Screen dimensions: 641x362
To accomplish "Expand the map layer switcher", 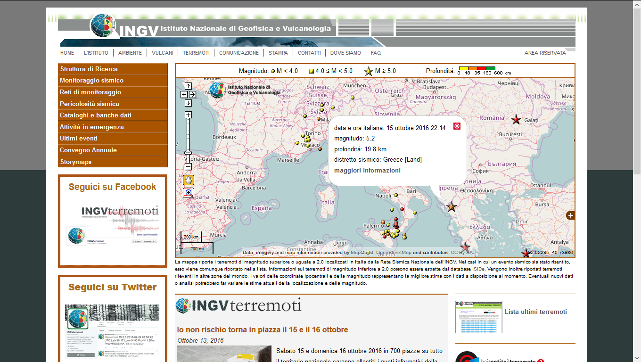I will pos(570,215).
